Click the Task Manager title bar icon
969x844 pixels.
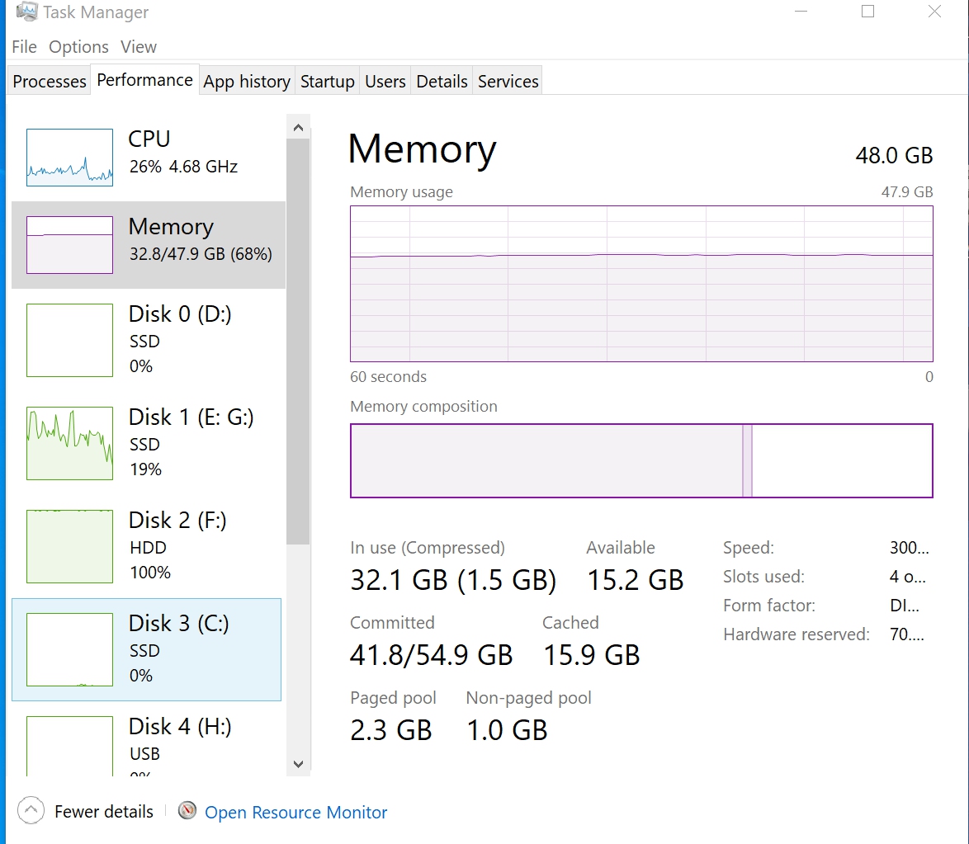tap(26, 11)
